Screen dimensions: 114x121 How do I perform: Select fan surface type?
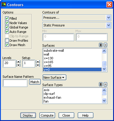[72, 101]
